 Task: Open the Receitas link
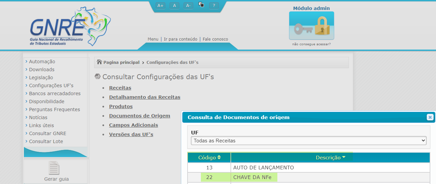(120, 88)
